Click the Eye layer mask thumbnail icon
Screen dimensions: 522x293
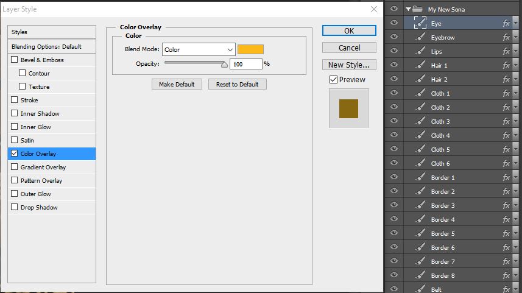pos(420,24)
